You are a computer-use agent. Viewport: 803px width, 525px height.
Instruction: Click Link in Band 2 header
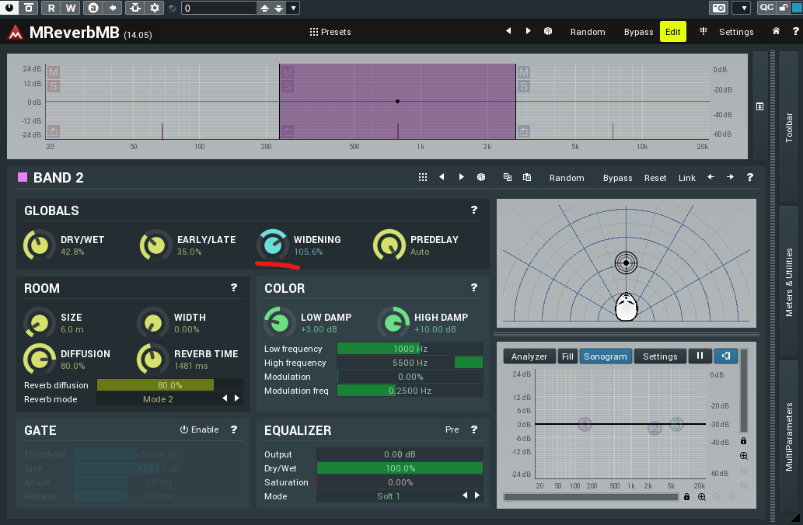point(686,178)
